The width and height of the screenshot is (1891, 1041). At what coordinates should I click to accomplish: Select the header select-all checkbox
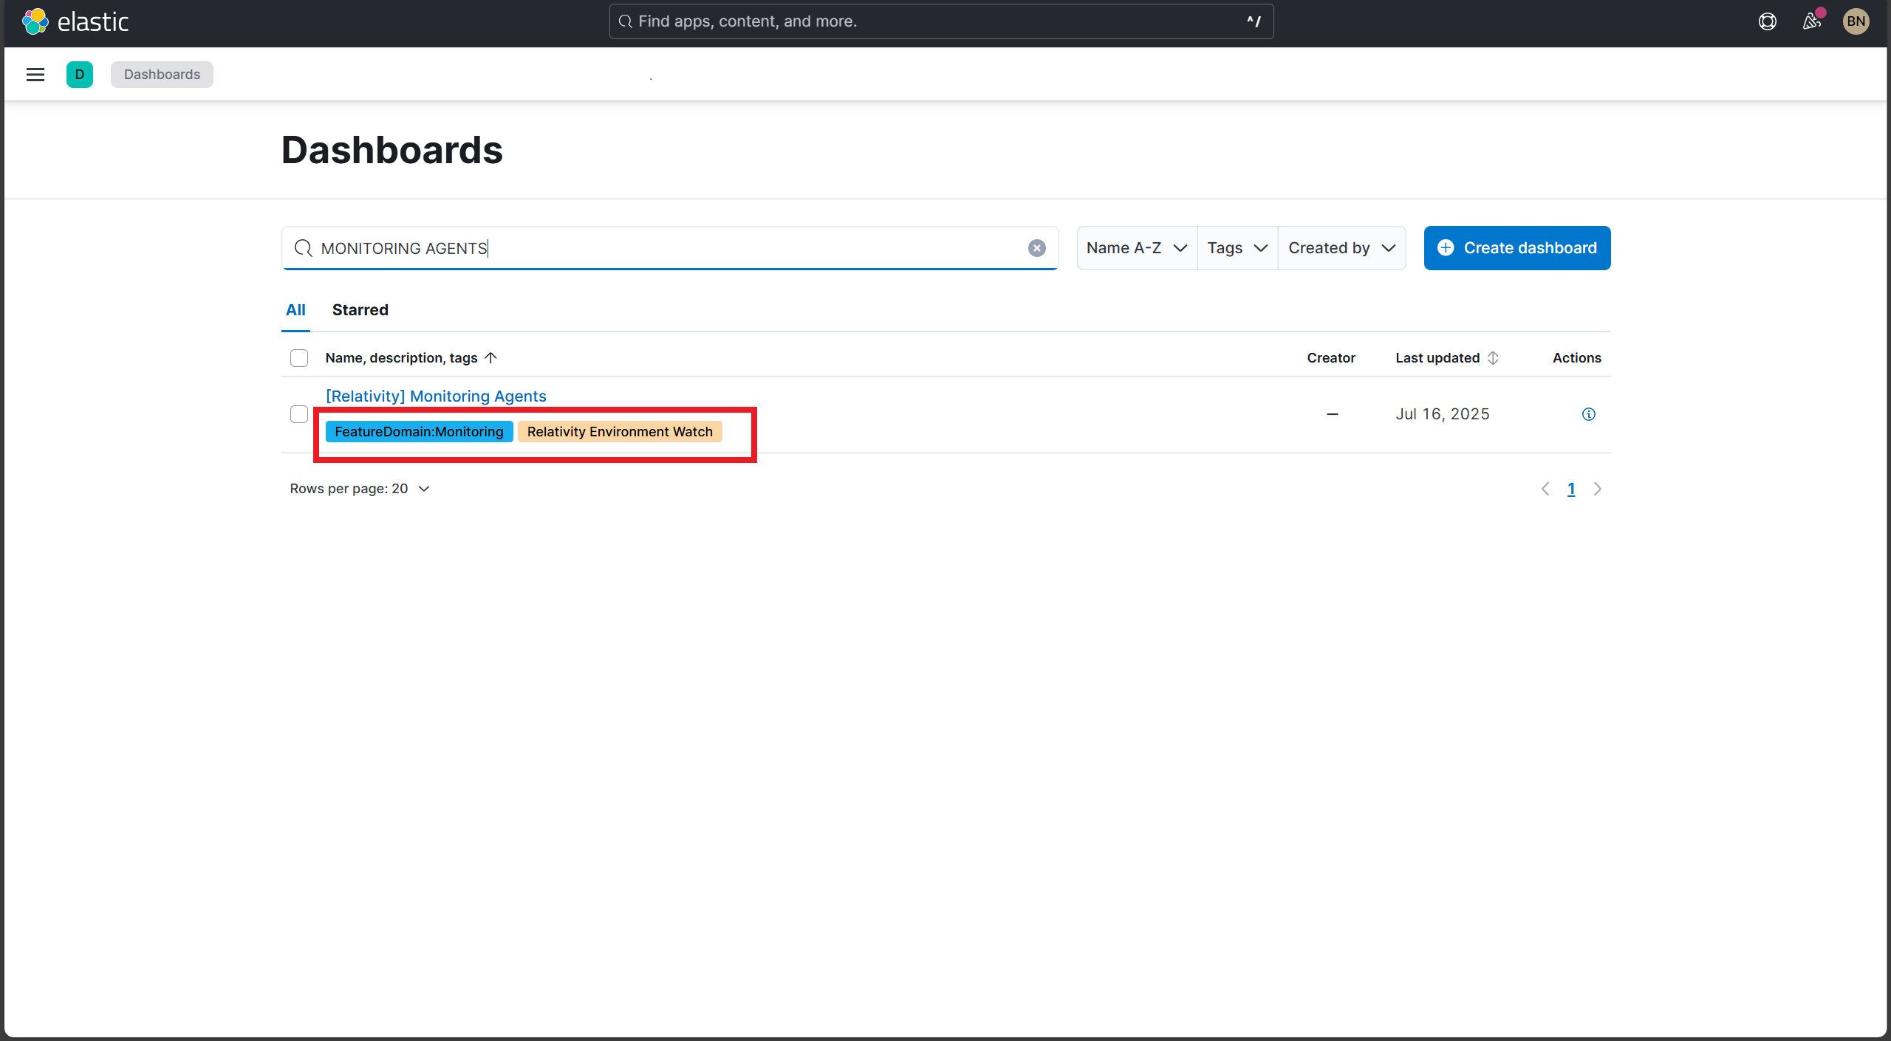tap(298, 357)
